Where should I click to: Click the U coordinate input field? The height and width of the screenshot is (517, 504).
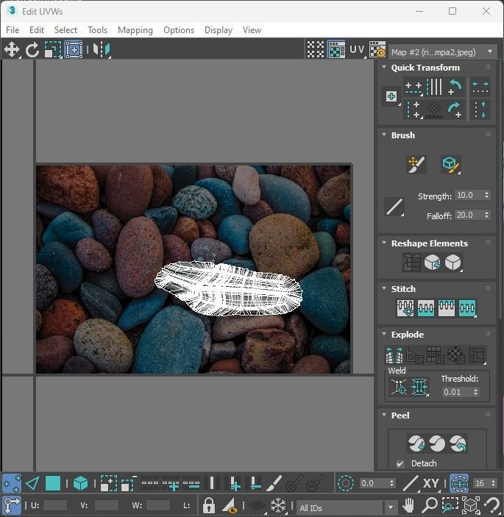54,505
